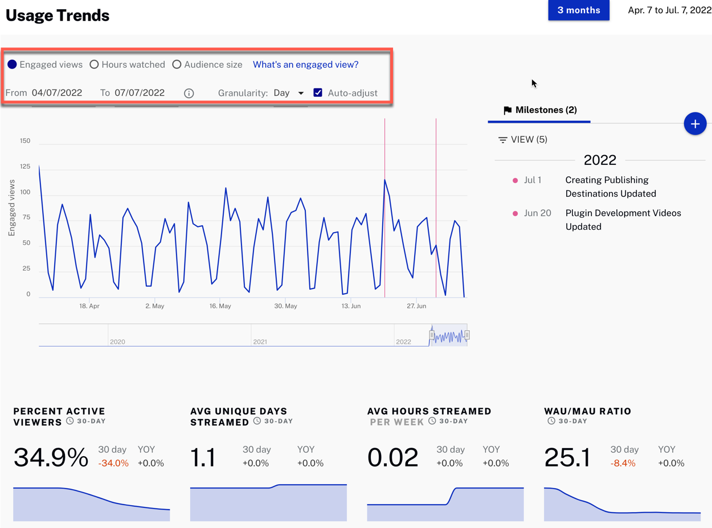
Task: Disable the Auto-adjust checkbox
Action: tap(317, 92)
